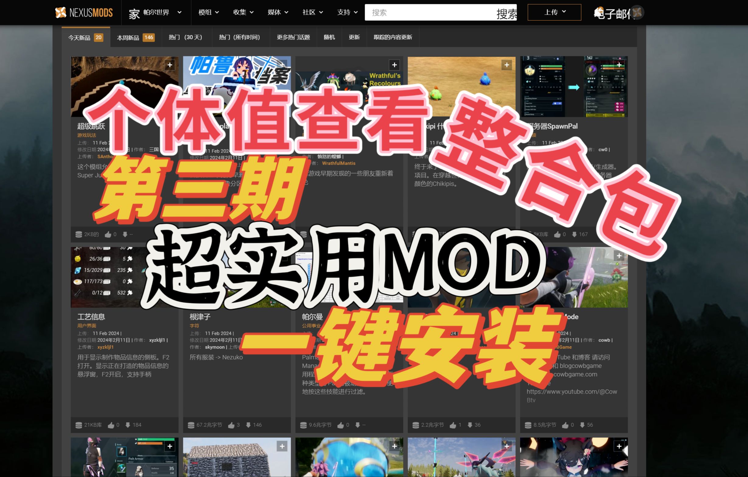The height and width of the screenshot is (477, 748).
Task: Click the plus icon on 超级跳跃 thumbnail
Action: pos(170,65)
